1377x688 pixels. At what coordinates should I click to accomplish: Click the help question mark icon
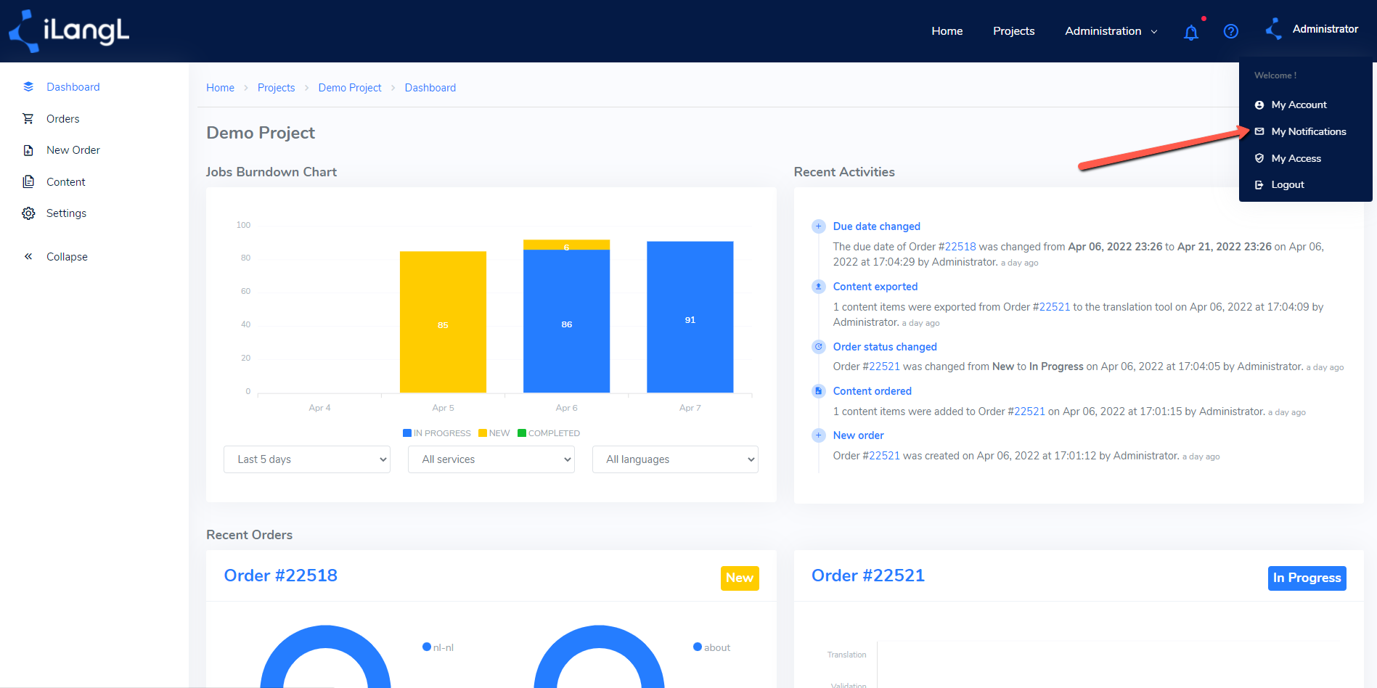point(1231,31)
